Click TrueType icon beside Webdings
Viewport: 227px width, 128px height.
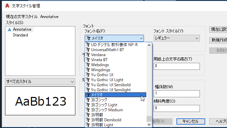(88, 65)
